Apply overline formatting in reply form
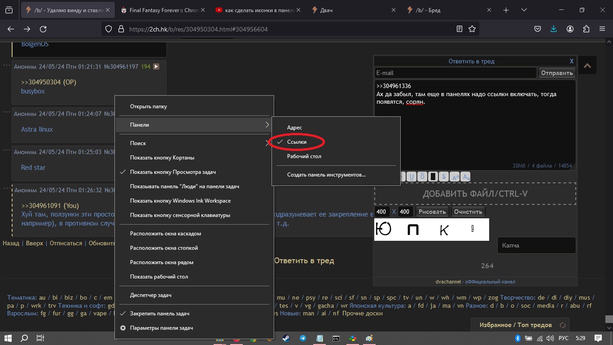Viewport: 613px width, 345px height. point(422,177)
